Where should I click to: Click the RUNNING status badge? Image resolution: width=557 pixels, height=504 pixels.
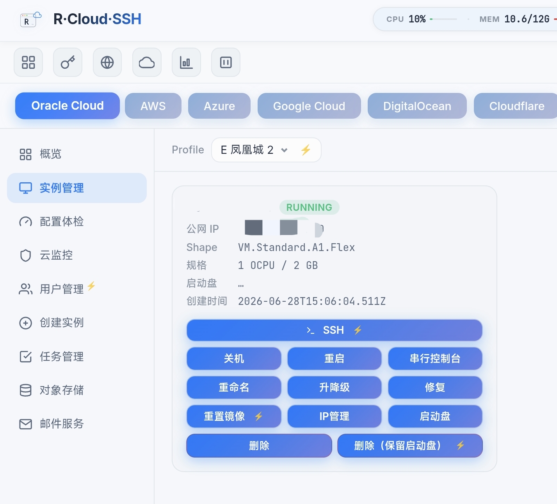pyautogui.click(x=309, y=207)
